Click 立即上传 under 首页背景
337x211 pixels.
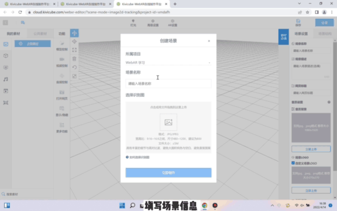tap(311, 149)
